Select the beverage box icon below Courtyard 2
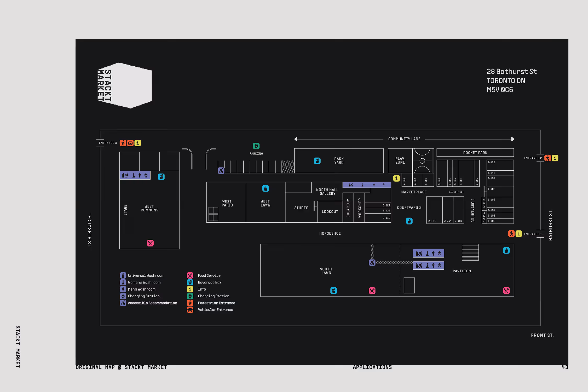The height and width of the screenshot is (392, 588). click(x=409, y=221)
